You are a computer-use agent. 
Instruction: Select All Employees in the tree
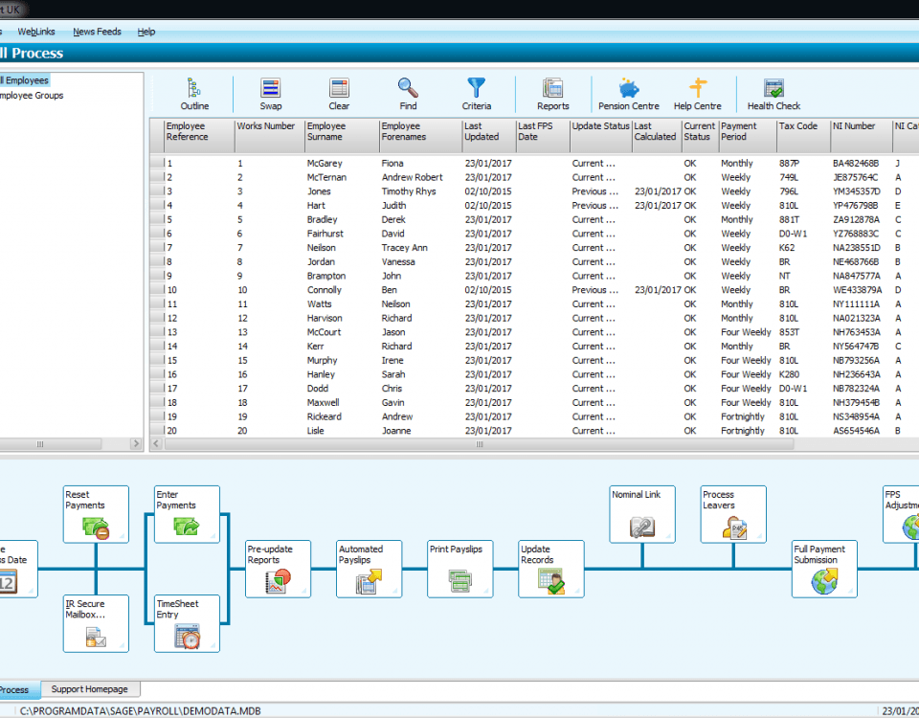25,80
